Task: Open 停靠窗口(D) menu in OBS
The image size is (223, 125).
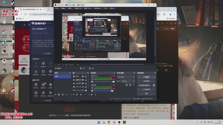Action: click(78, 8)
